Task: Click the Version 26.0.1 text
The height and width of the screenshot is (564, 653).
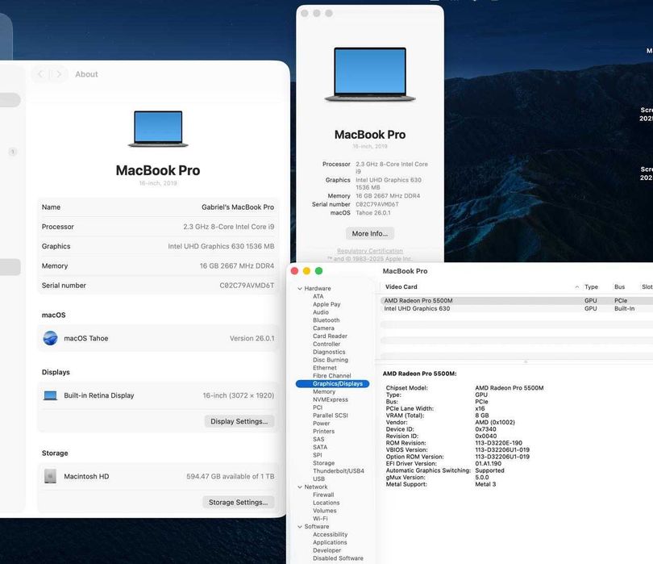Action: [252, 339]
